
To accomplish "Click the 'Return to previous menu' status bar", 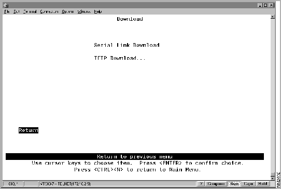I will tap(135, 156).
